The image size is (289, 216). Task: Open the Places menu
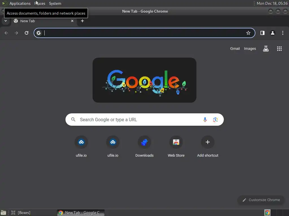tap(40, 3)
